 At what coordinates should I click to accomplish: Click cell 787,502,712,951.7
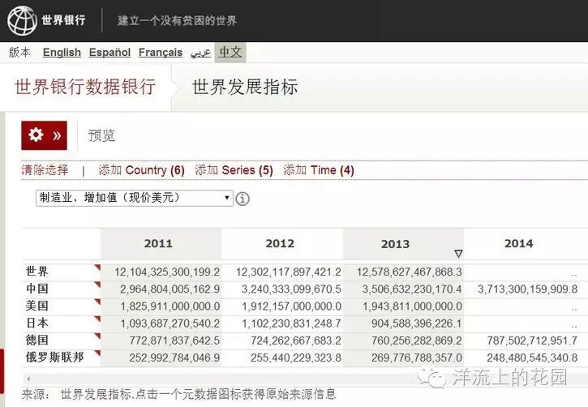tap(532, 341)
